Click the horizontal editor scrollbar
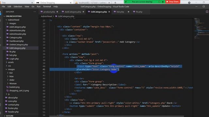 click(x=117, y=116)
